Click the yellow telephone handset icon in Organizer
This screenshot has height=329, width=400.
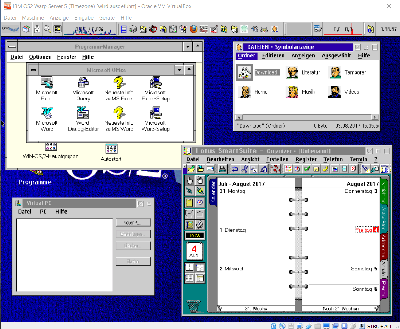[325, 169]
